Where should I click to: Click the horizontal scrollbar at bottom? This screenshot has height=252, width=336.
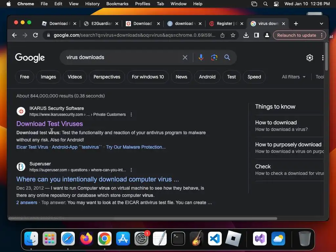142,219
